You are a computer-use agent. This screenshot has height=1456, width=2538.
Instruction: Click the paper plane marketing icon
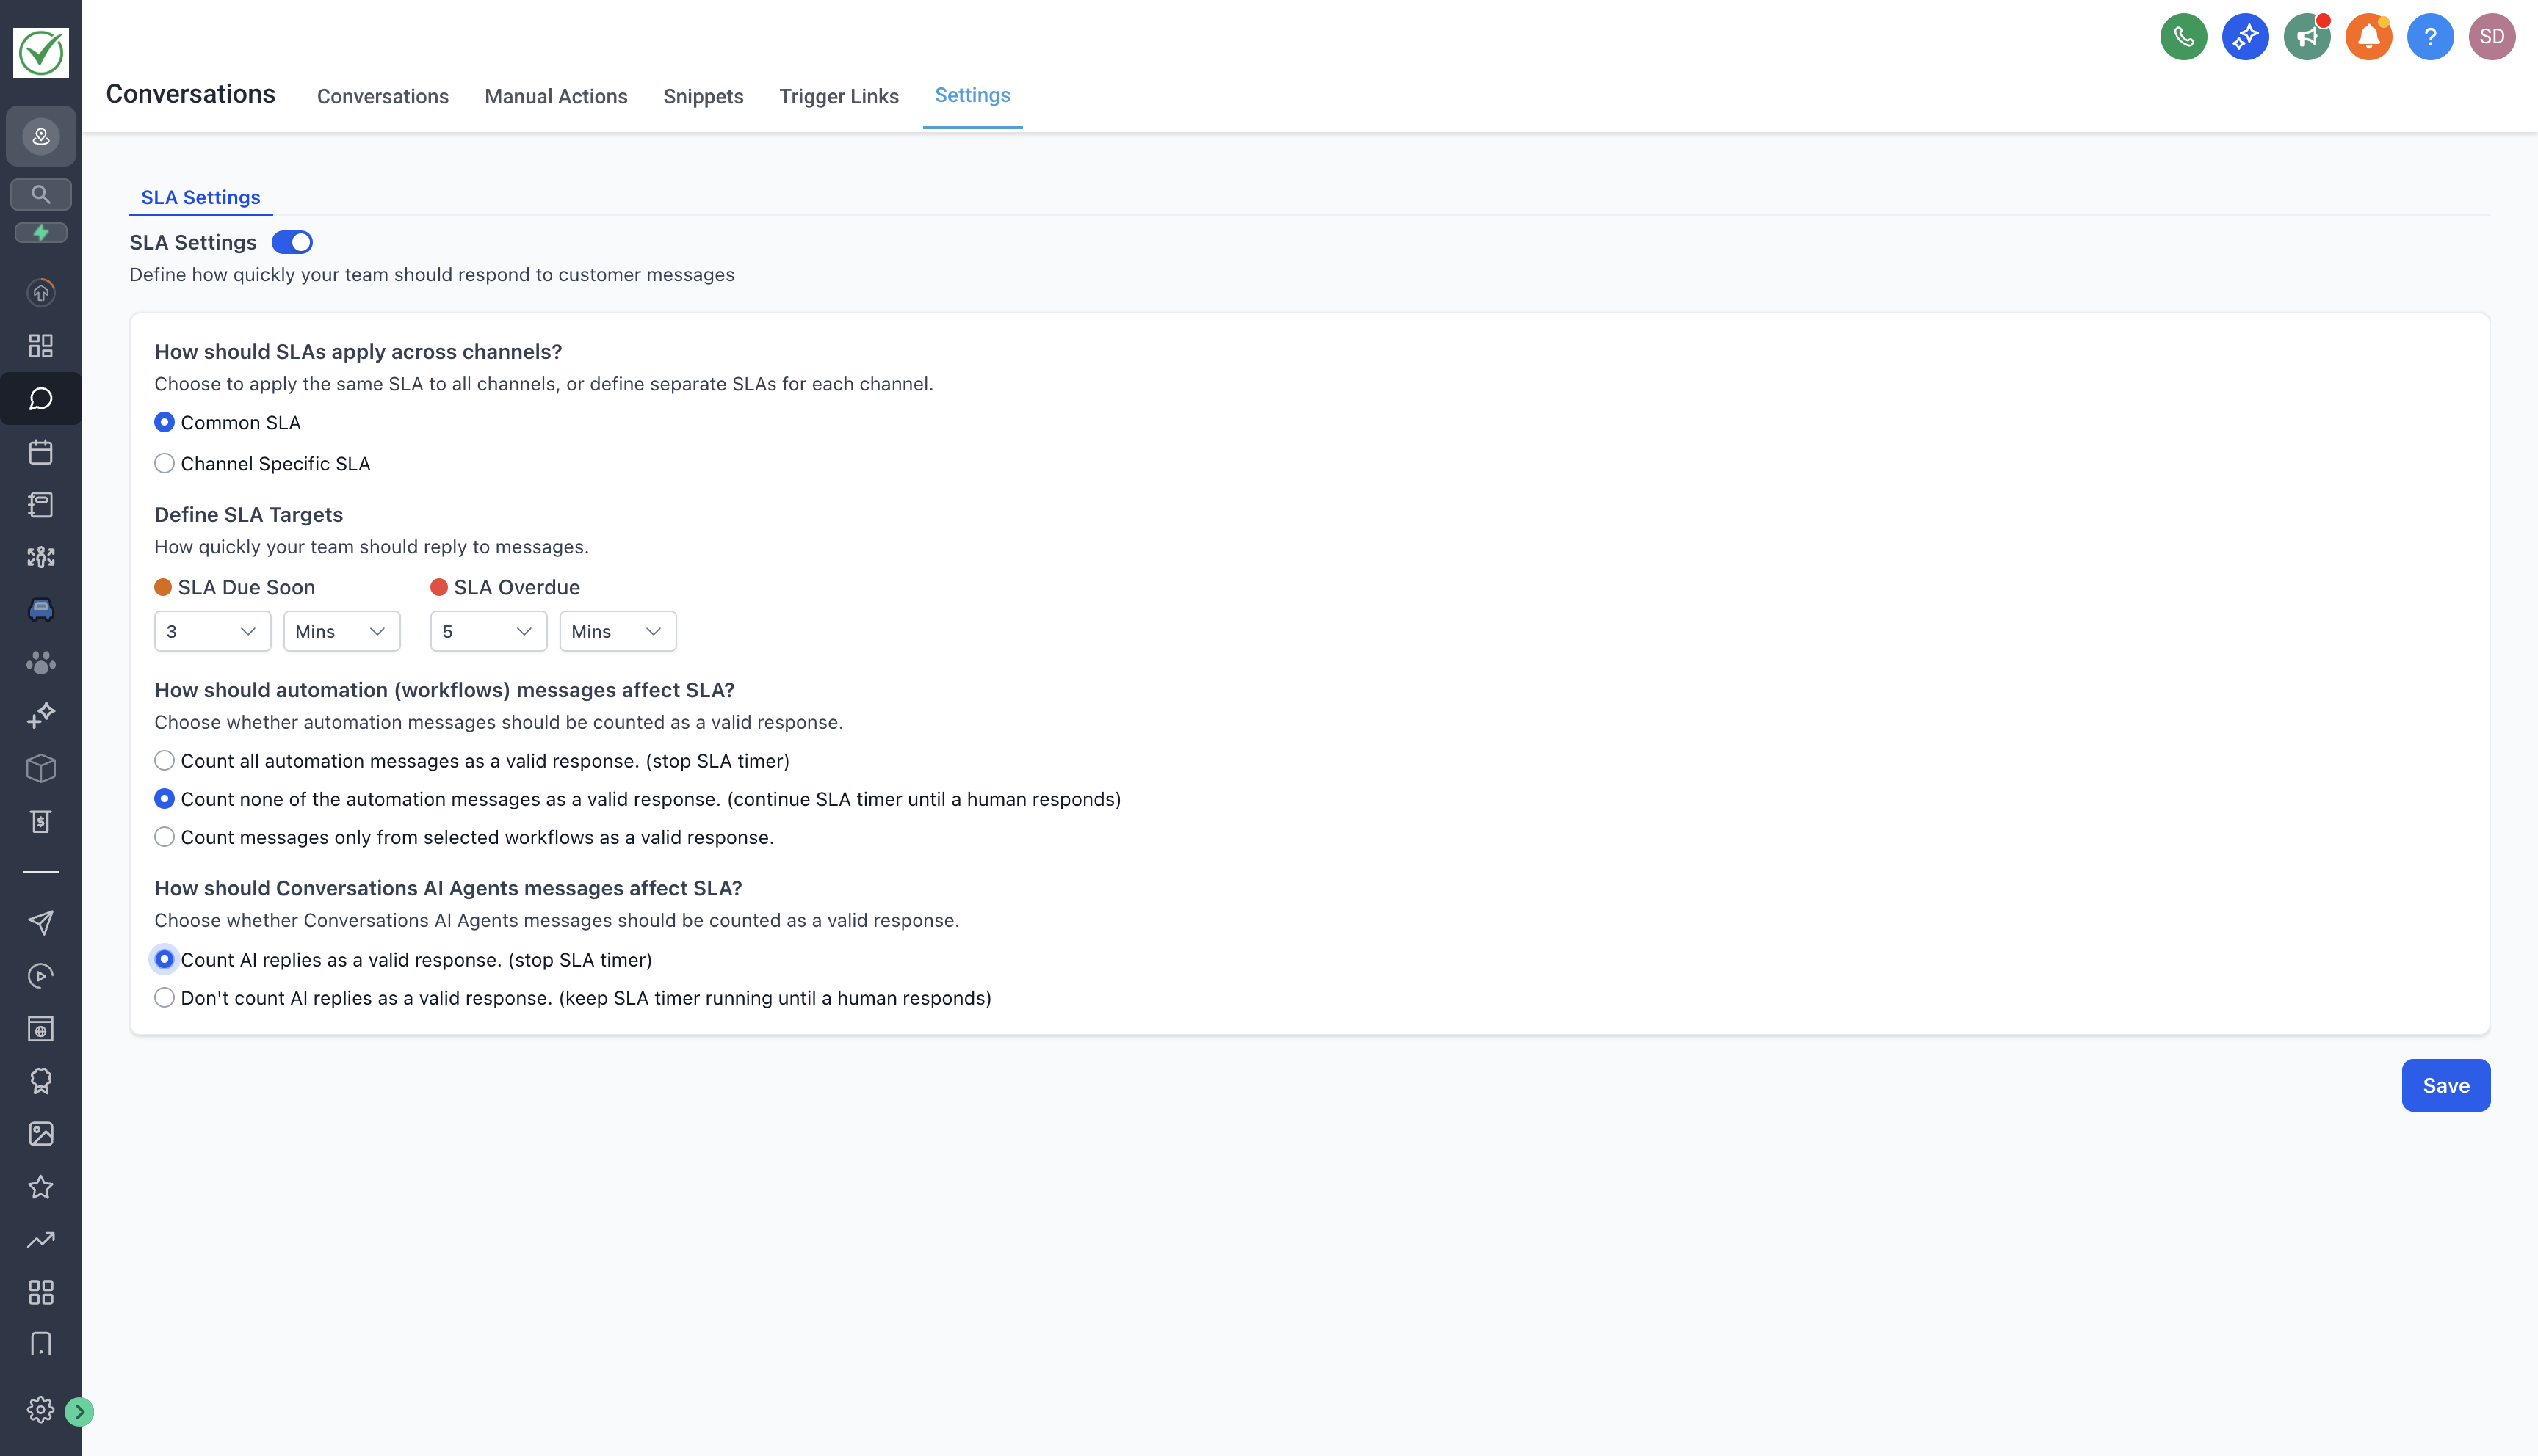click(x=40, y=923)
